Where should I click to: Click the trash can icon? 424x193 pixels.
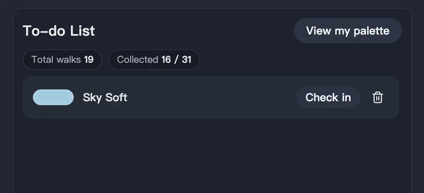coord(377,97)
